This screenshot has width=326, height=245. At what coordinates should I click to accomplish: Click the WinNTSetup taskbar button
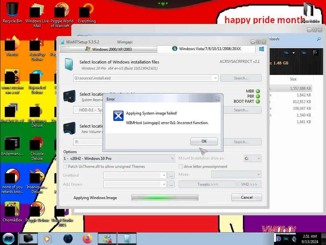(127, 239)
